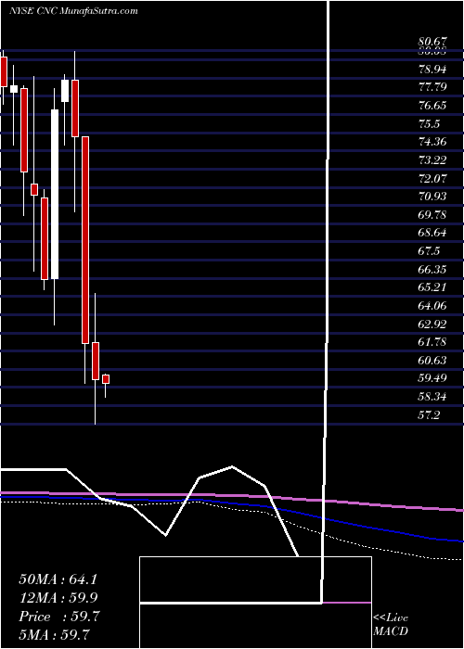Select the tall white bullish candlestick
Image resolution: width=464 pixels, height=649 pixels.
pos(55,194)
